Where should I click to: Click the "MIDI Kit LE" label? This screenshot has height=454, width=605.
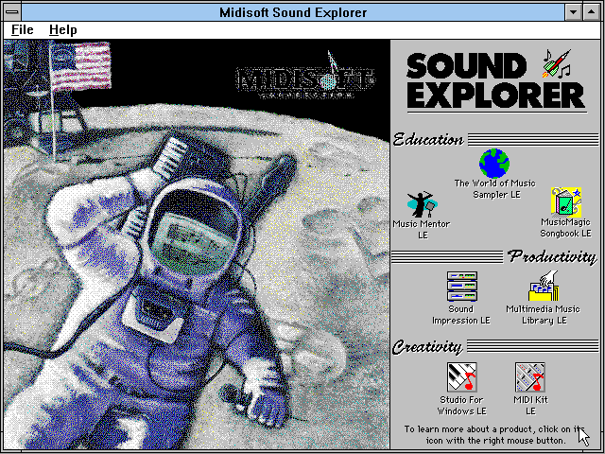[x=530, y=406]
